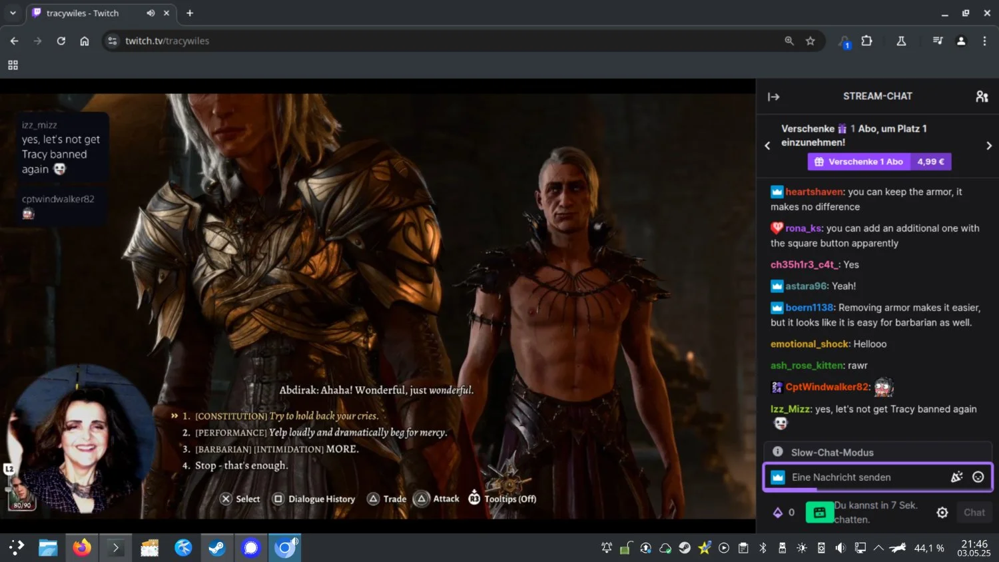This screenshot has height=562, width=999.
Task: Open the chat community members list
Action: click(x=982, y=97)
